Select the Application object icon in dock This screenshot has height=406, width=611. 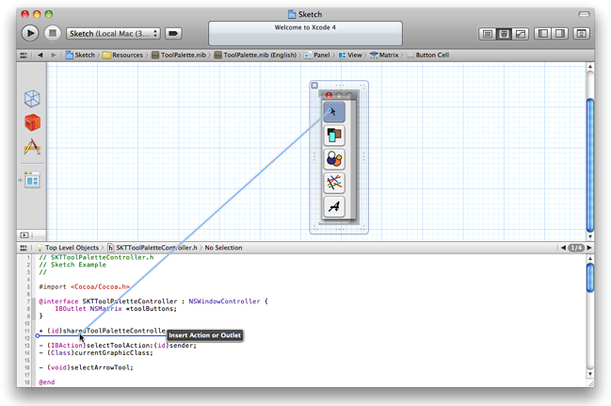coord(32,147)
